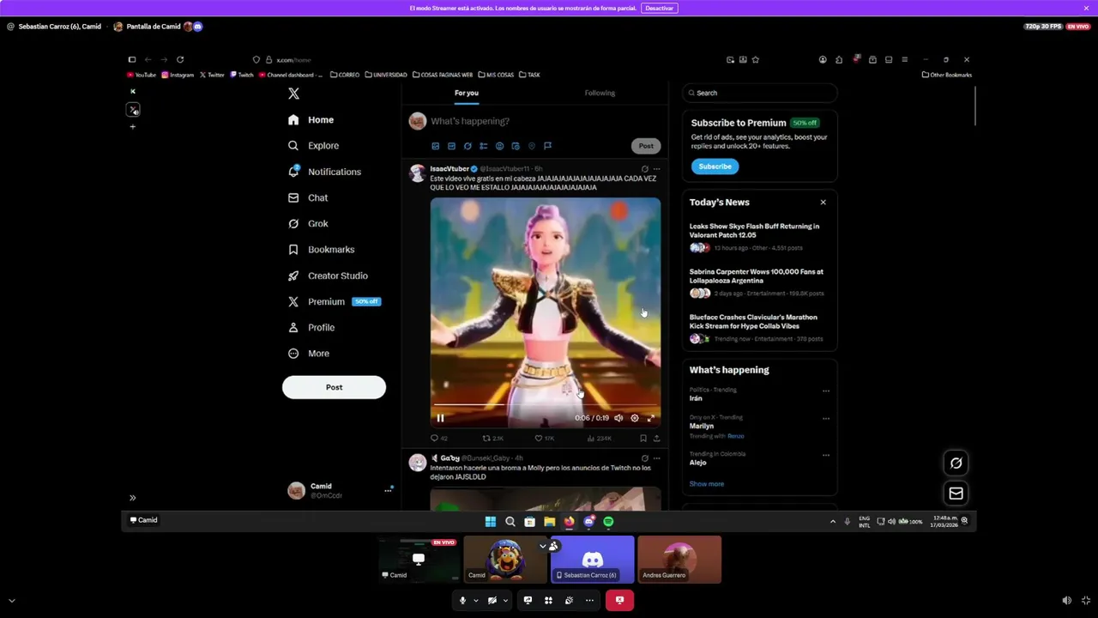1098x618 pixels.
Task: Bookmark the page with the star icon
Action: pos(755,60)
